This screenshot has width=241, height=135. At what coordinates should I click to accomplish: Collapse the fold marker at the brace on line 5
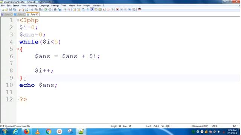click(x=18, y=49)
